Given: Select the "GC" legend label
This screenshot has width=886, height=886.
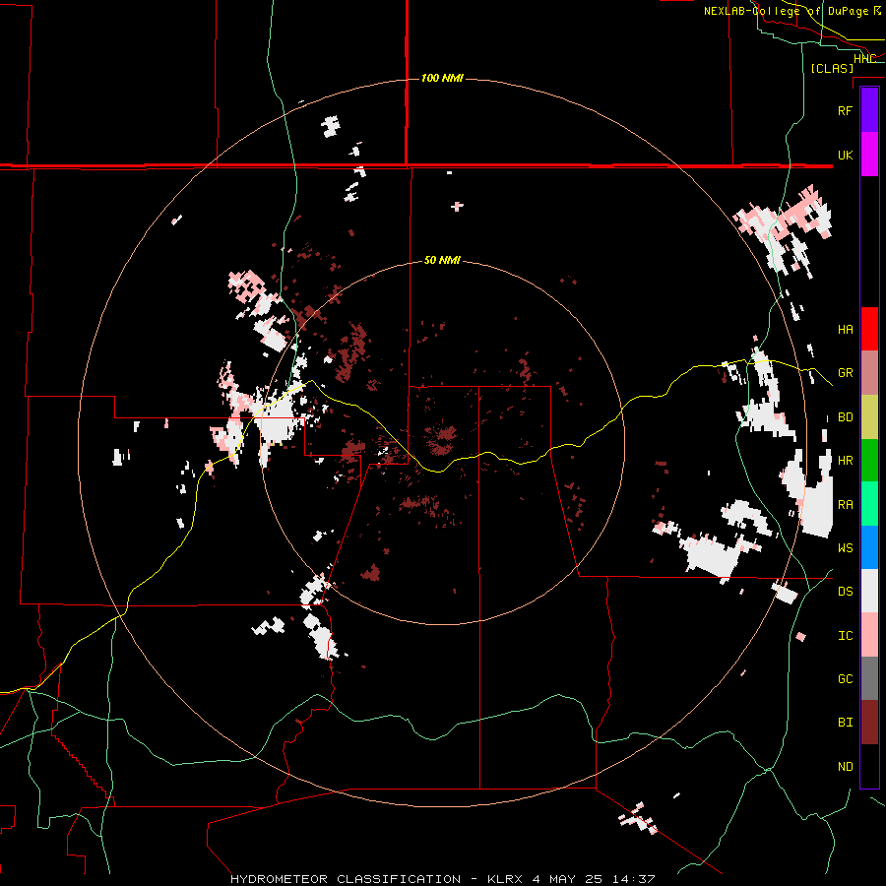Looking at the screenshot, I should (845, 679).
